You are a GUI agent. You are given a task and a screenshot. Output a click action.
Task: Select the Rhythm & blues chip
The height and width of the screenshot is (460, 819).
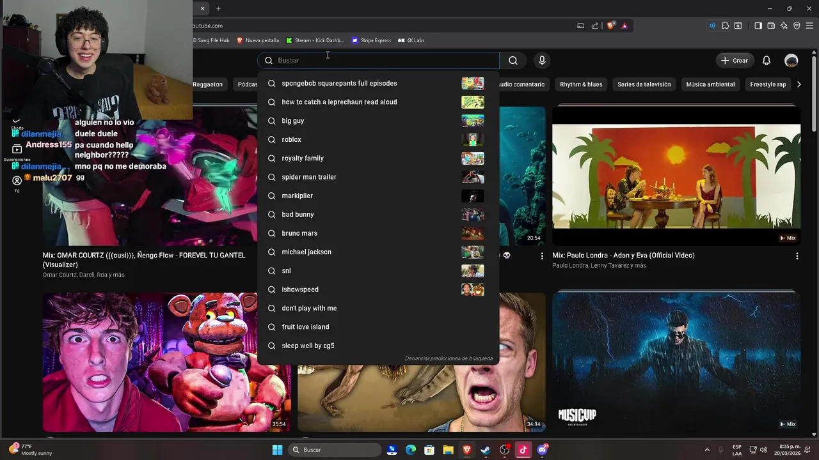point(581,84)
